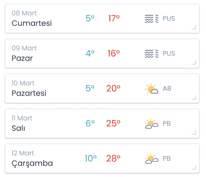206x177 pixels.
Task: Expand the Salı card corner arrow
Action: (194, 132)
